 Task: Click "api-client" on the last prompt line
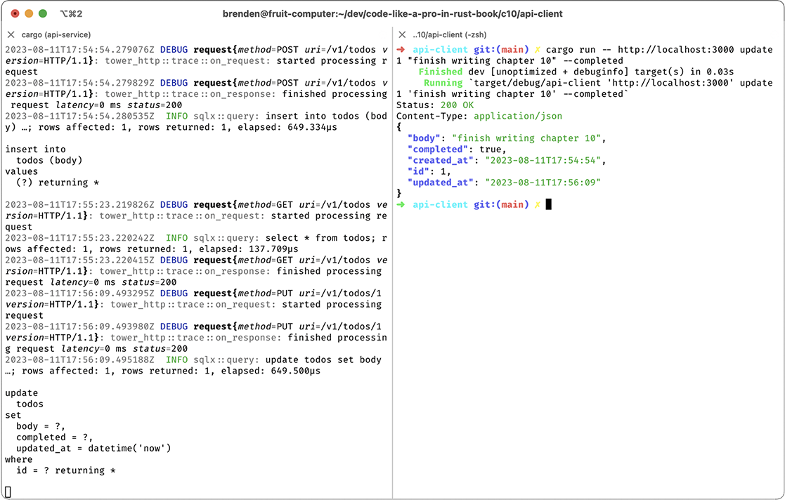point(441,204)
